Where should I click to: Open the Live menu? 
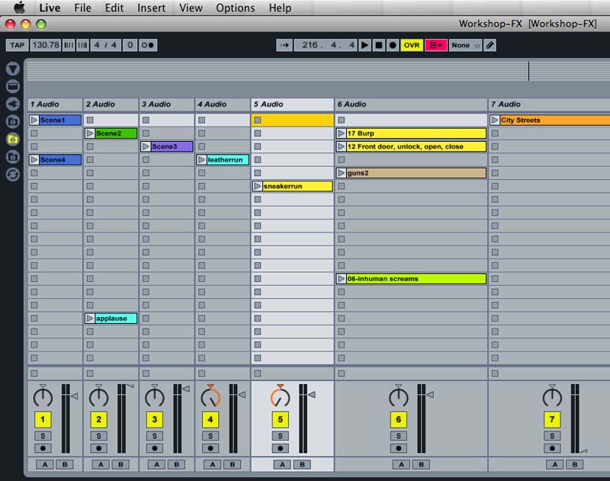click(x=50, y=8)
